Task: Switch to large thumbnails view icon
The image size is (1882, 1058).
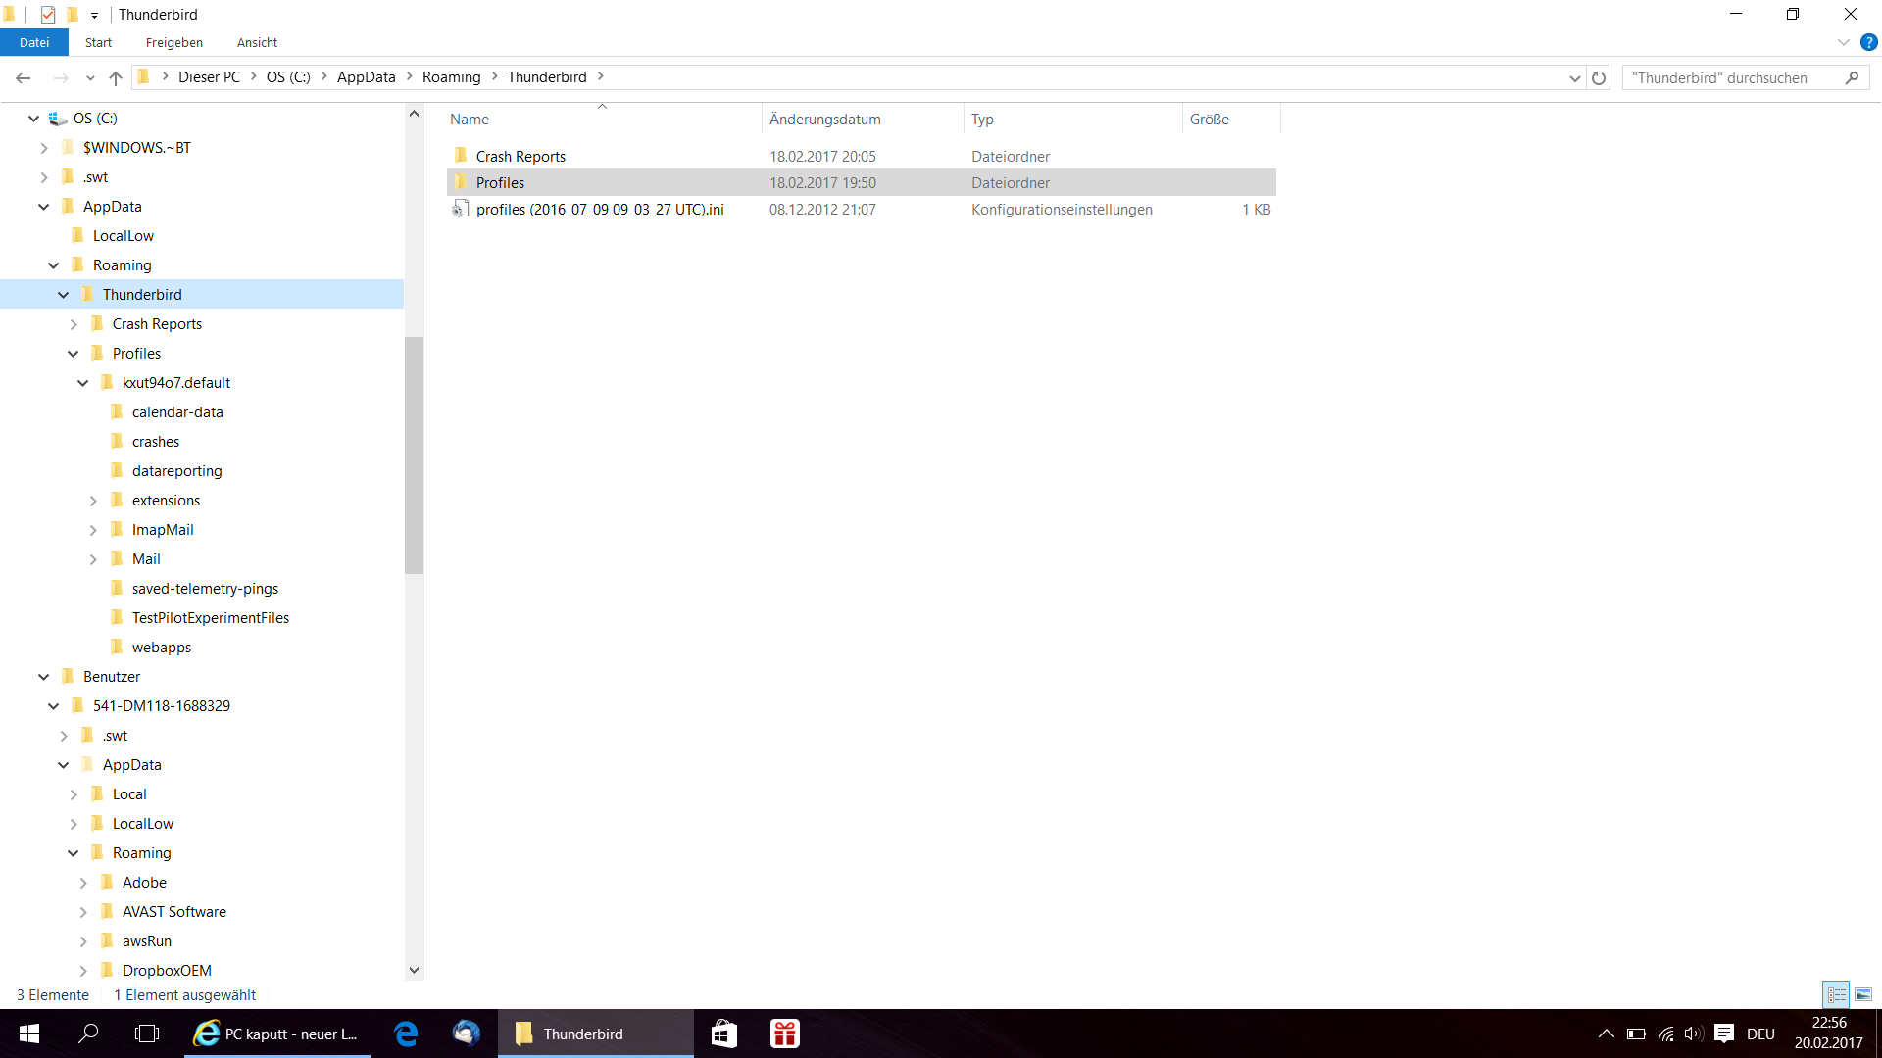Action: (1862, 994)
